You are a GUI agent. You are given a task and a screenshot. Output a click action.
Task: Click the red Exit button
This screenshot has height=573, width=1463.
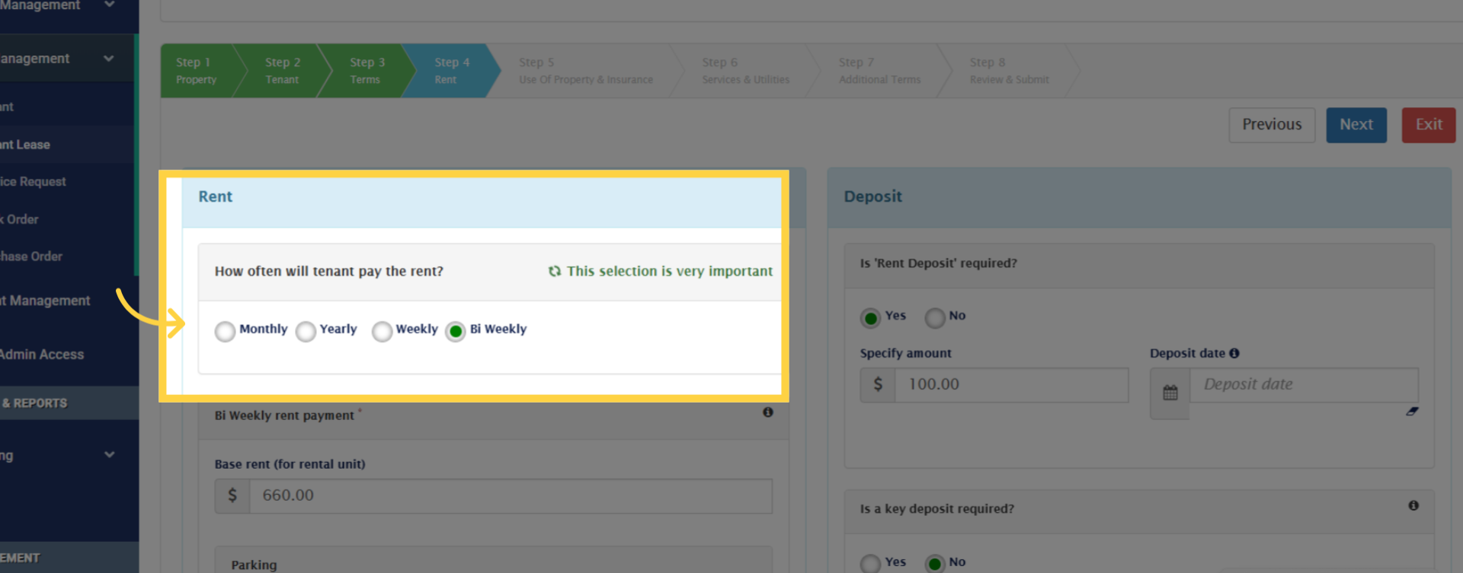coord(1429,125)
